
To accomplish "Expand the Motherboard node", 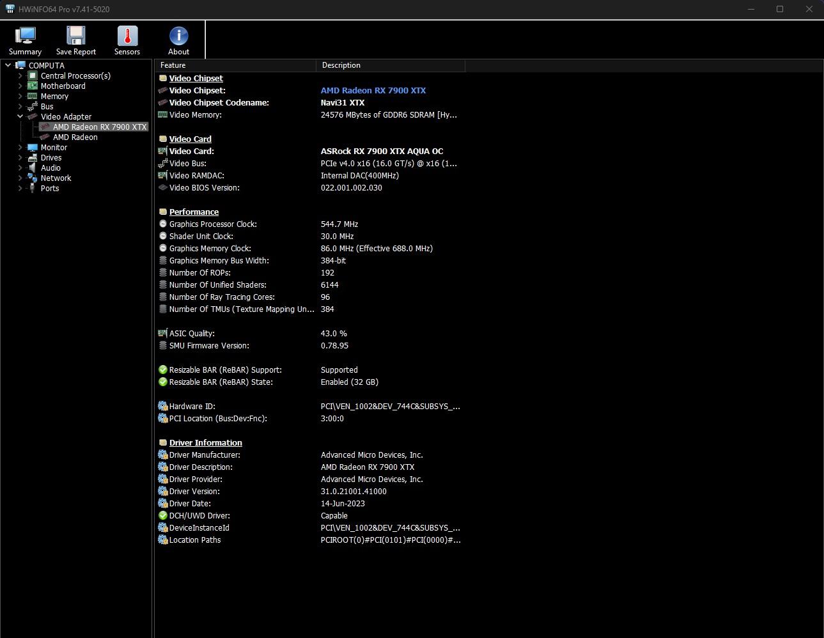I will 20,86.
